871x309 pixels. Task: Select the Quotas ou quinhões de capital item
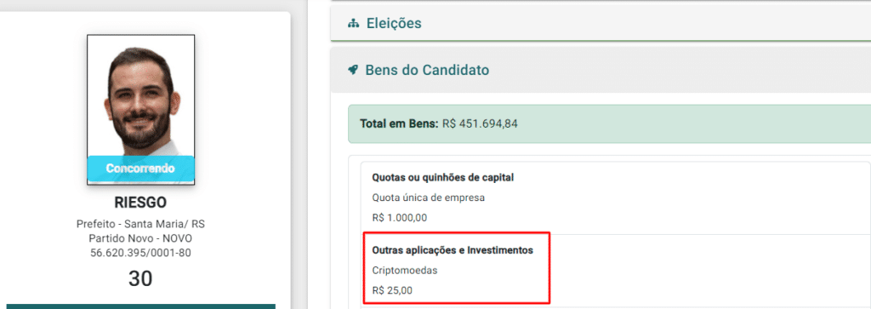[615, 197]
